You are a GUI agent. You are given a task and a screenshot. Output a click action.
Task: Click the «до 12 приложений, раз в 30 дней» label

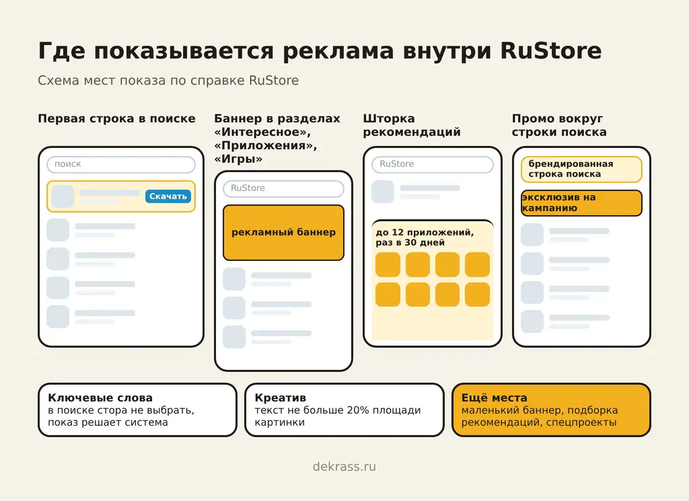click(x=425, y=237)
